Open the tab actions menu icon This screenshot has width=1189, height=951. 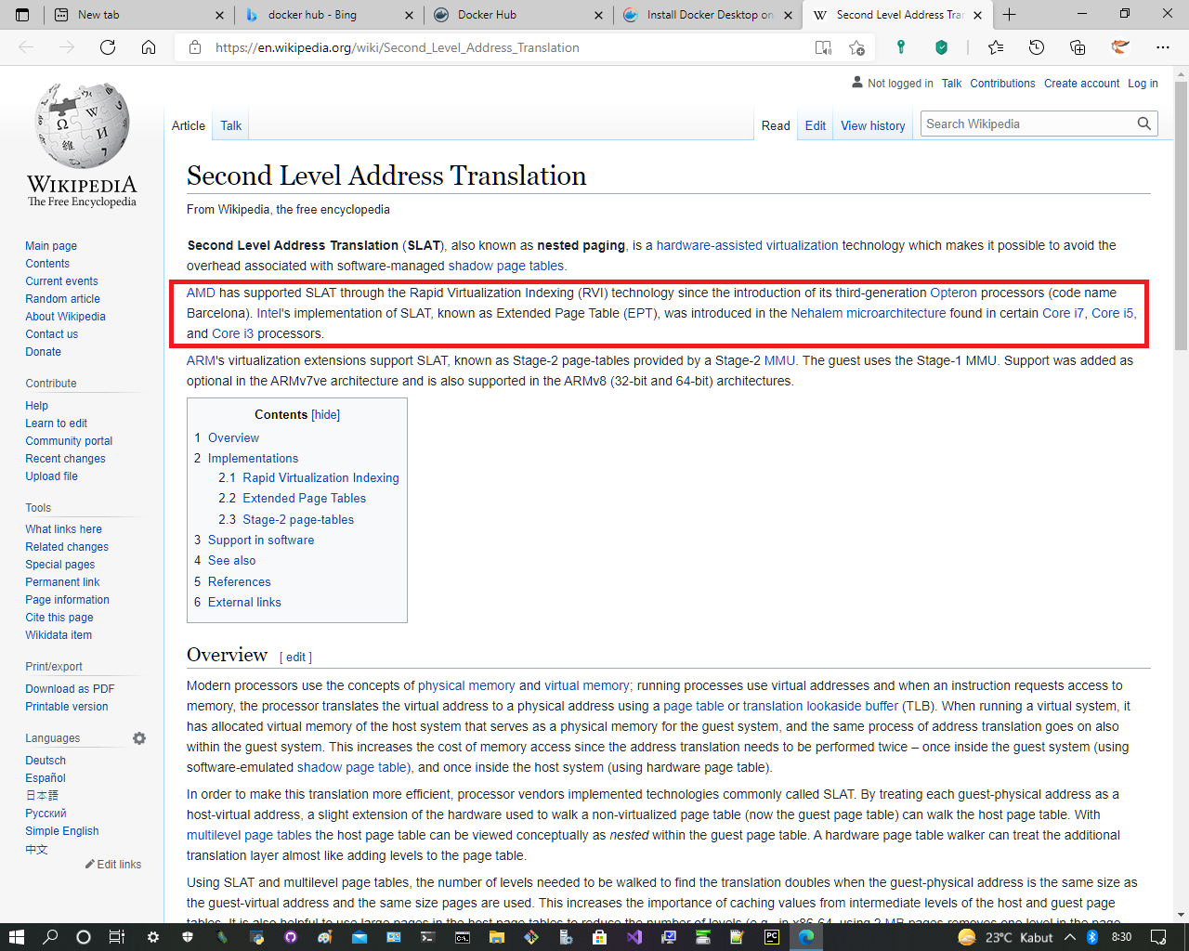point(22,15)
